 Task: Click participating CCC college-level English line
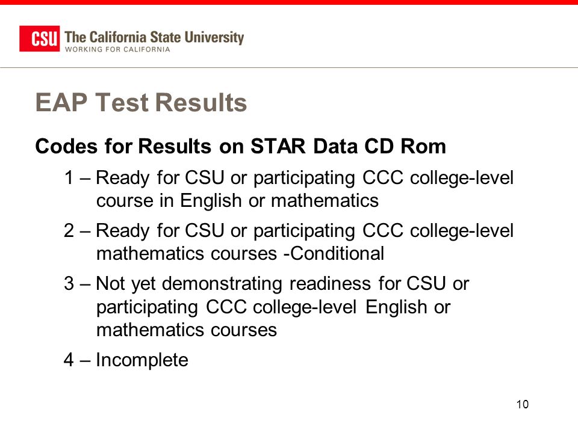273,307
